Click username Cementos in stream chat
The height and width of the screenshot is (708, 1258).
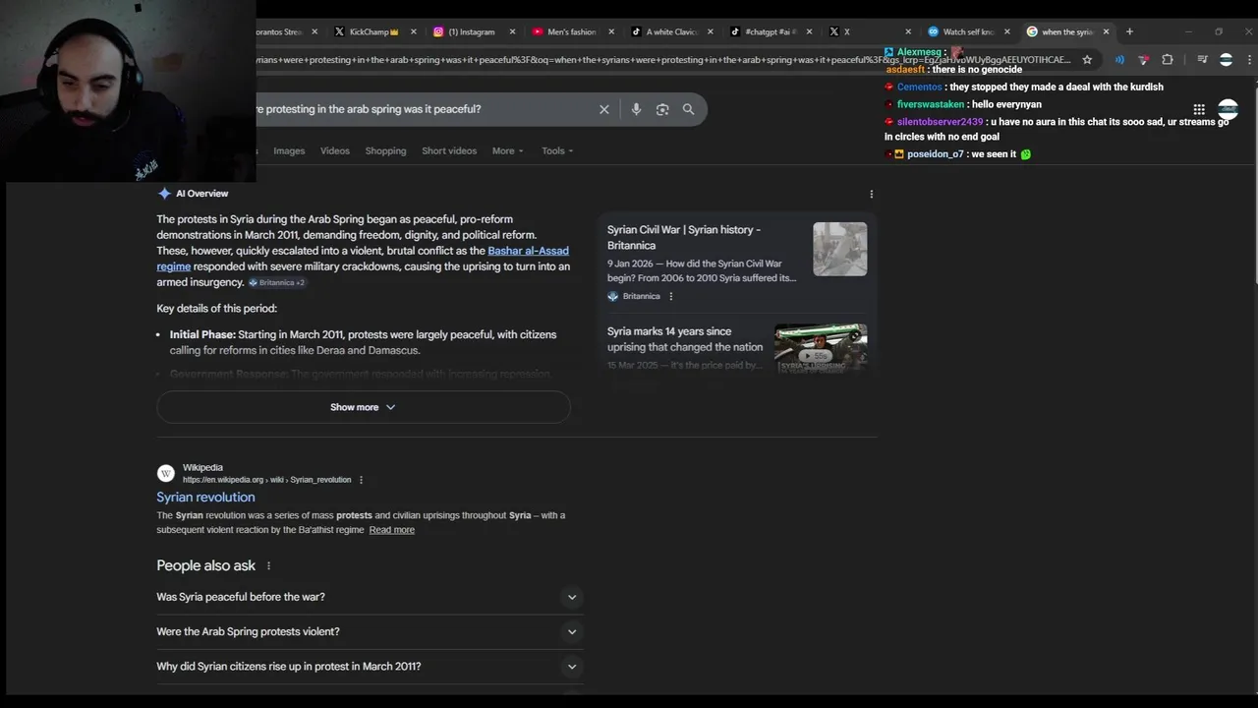919,87
